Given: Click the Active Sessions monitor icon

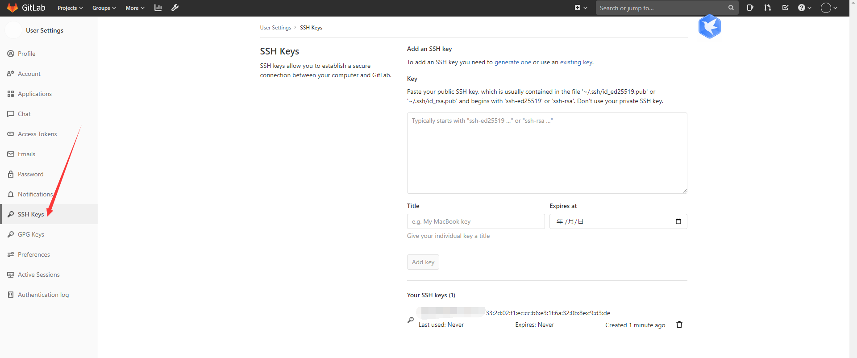Looking at the screenshot, I should [x=11, y=275].
